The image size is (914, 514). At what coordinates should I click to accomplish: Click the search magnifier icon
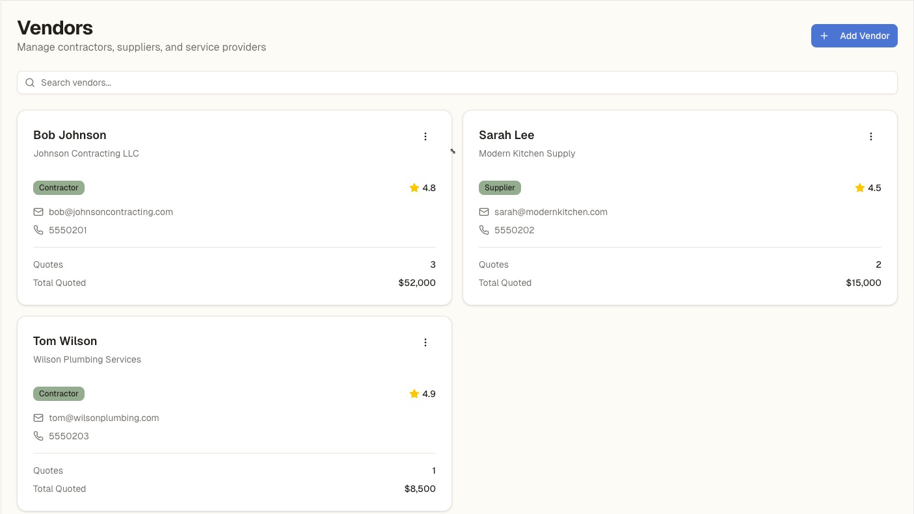pos(30,83)
